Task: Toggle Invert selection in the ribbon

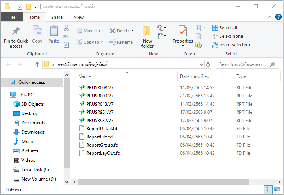Action: pos(231,45)
